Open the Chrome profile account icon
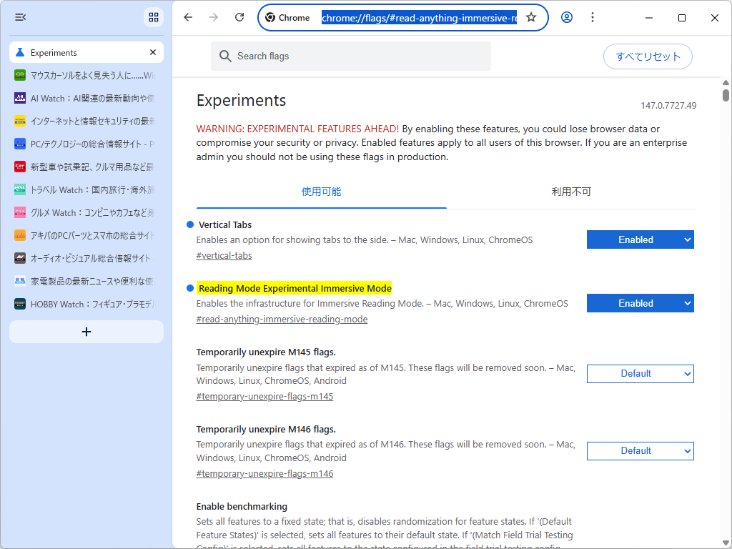The width and height of the screenshot is (732, 549). 566,17
